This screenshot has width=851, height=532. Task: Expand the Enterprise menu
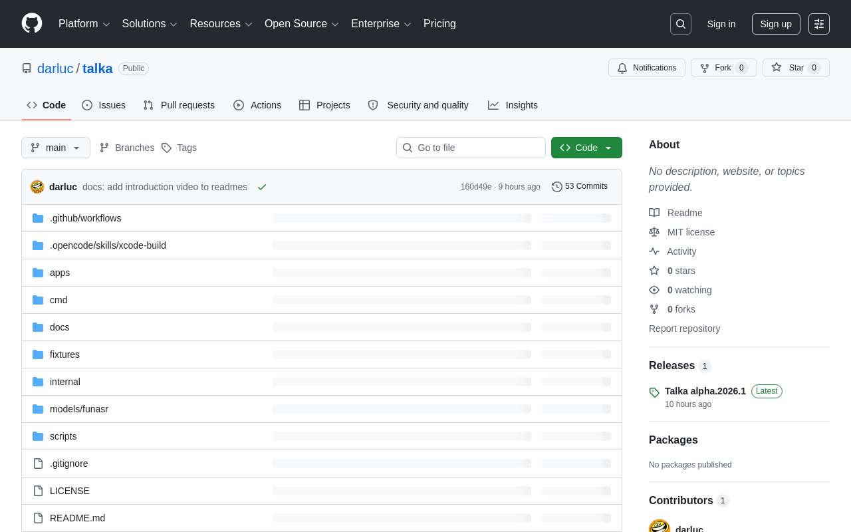(381, 24)
